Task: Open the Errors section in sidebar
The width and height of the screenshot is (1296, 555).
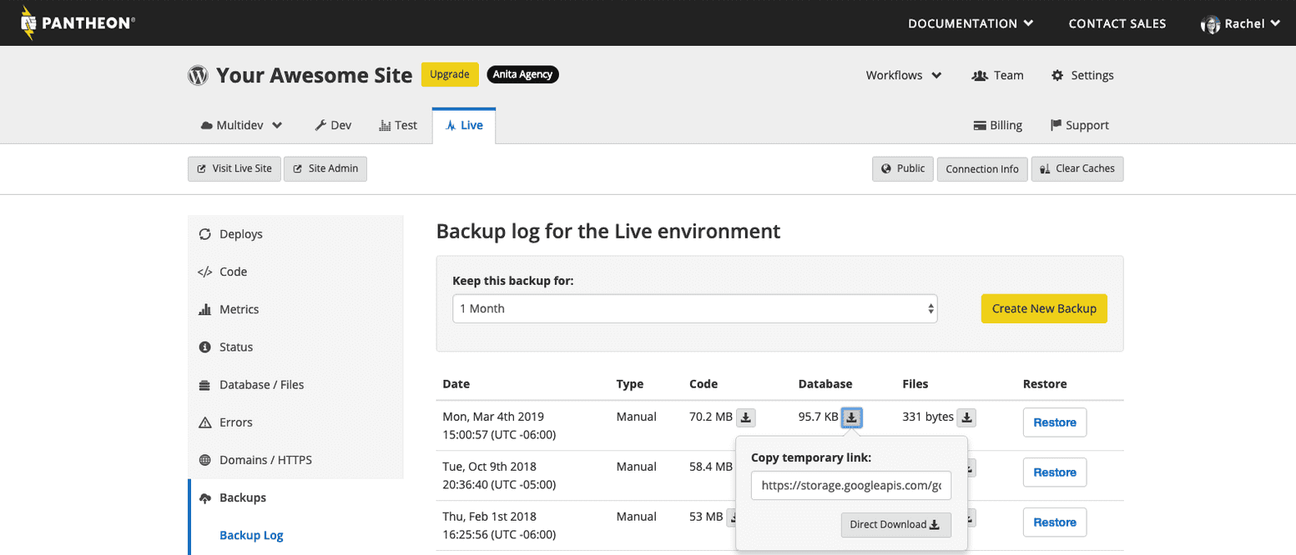Action: [x=235, y=422]
